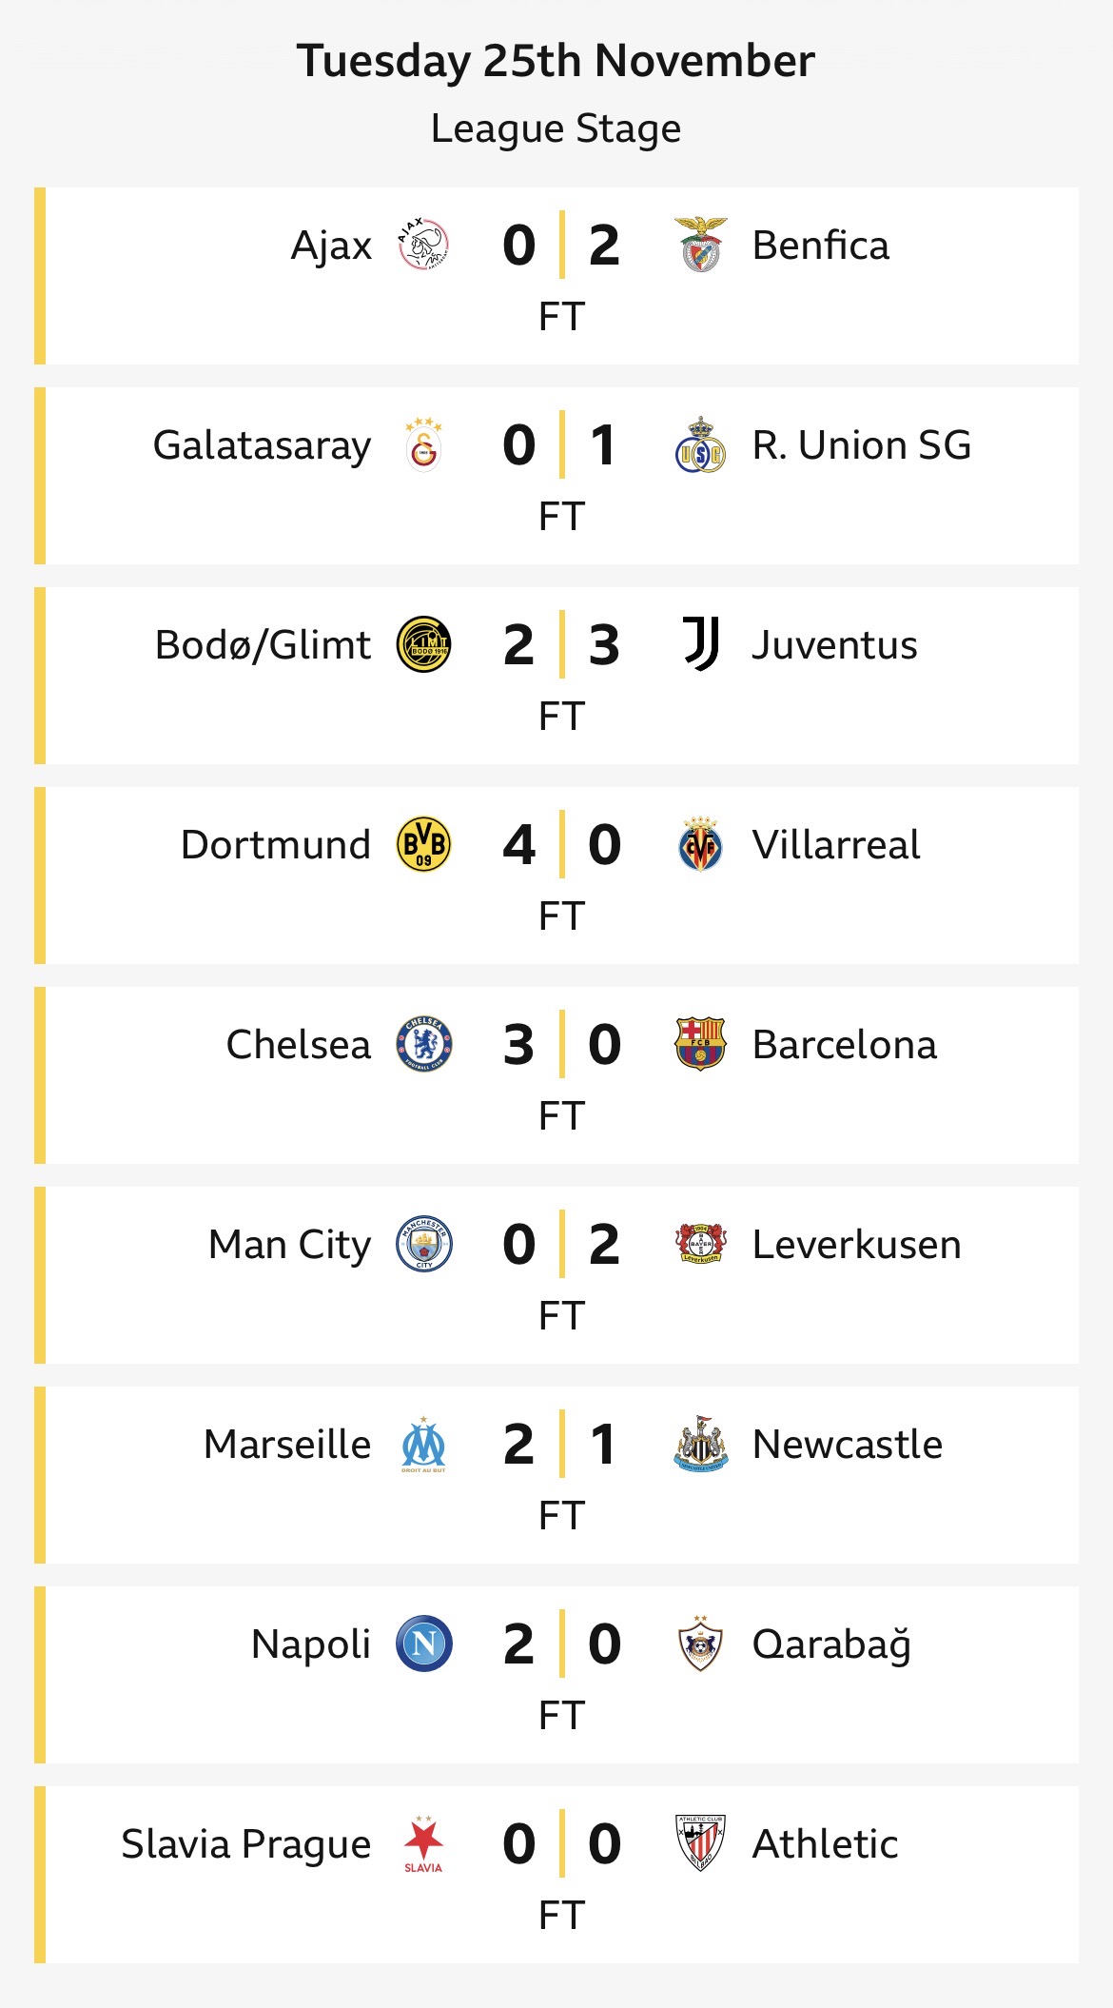Open the R. Union SG team link

click(861, 445)
